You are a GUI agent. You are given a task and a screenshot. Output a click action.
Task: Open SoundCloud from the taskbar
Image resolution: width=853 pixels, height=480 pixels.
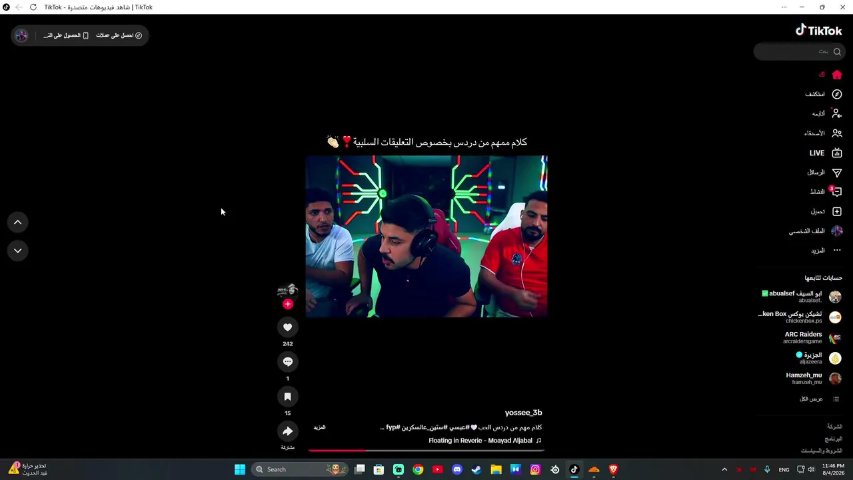pos(594,469)
